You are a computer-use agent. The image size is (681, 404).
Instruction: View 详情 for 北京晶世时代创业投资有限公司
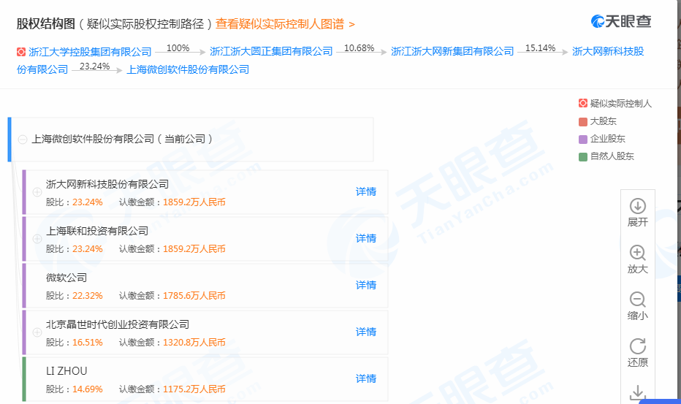pos(365,332)
